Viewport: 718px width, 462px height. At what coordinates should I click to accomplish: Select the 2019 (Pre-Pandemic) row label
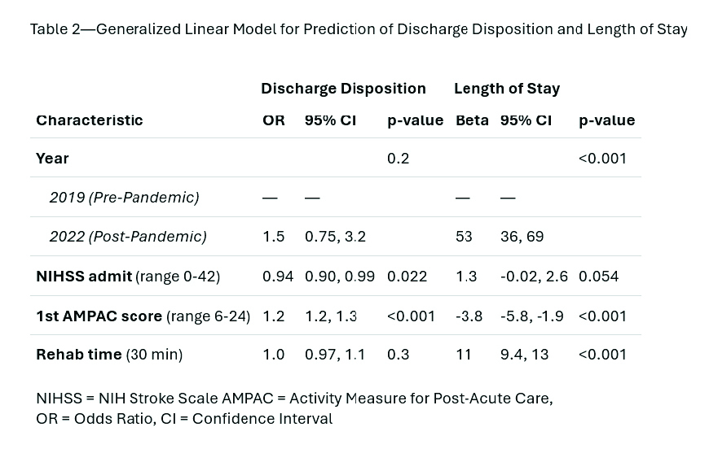[124, 198]
